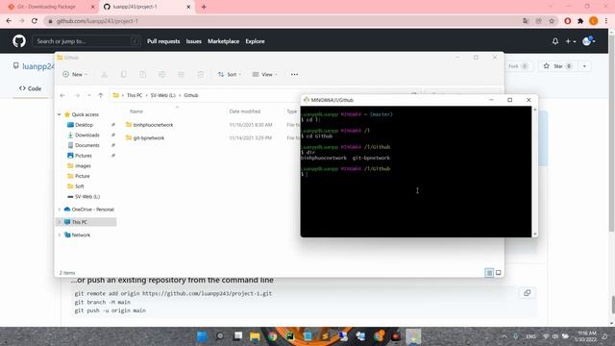The height and width of the screenshot is (346, 615).
Task: Expand the Network tree node
Action: point(60,235)
